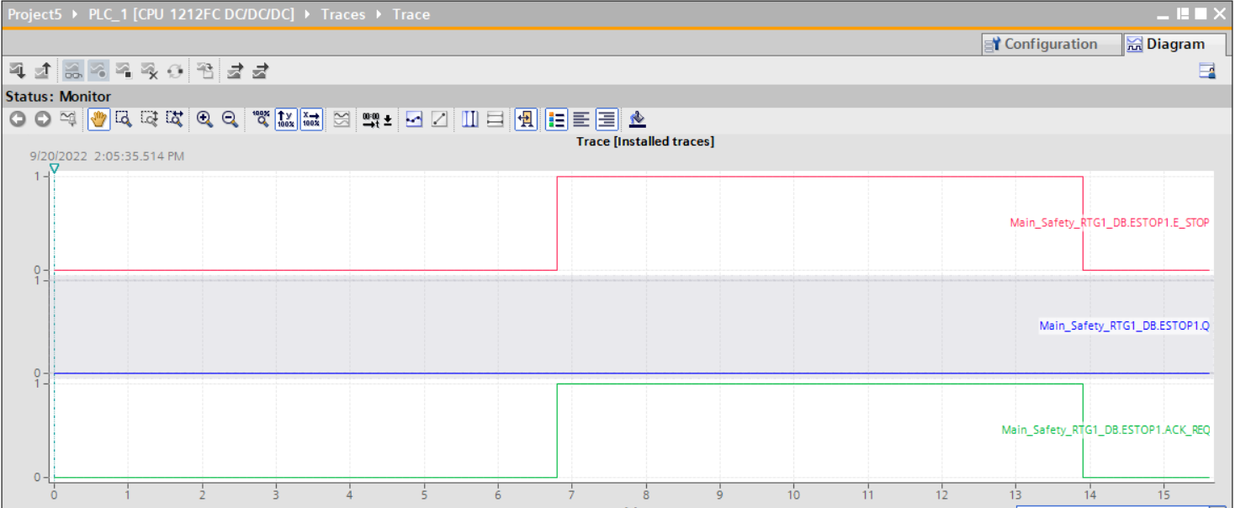This screenshot has width=1235, height=508.
Task: Toggle automatic Y-axis 100% scaling
Action: 286,119
